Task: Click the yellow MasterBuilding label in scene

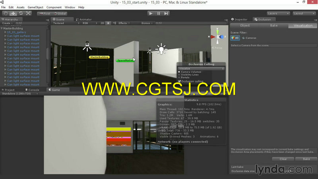Action: (99, 57)
